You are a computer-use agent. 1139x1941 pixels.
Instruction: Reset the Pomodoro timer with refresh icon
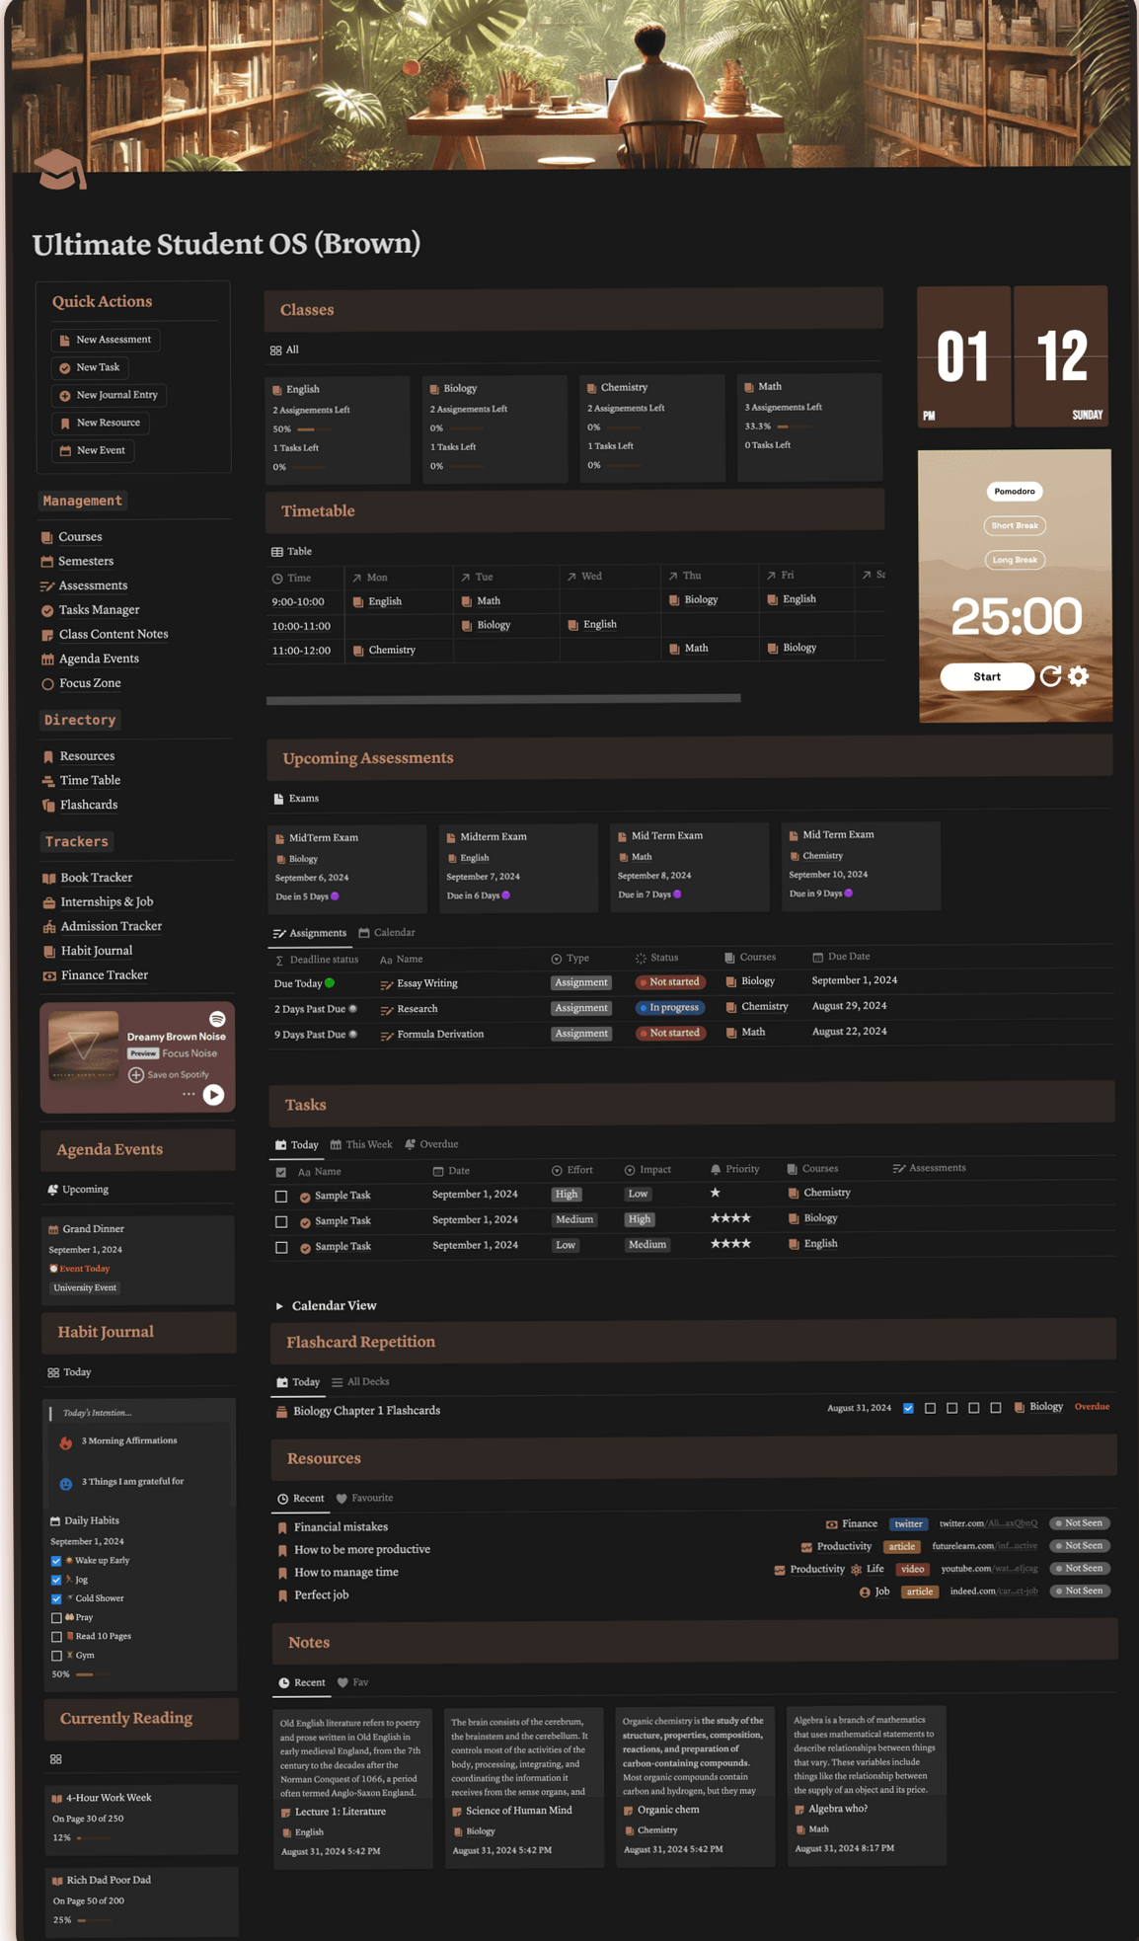[1051, 676]
